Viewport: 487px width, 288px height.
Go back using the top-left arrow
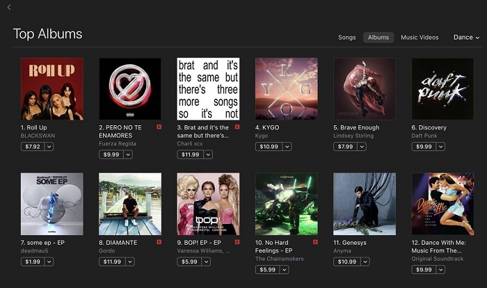[x=9, y=7]
